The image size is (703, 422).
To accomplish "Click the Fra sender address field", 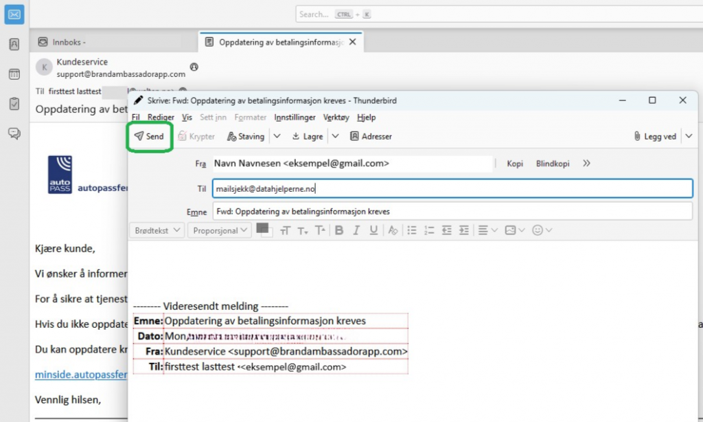I will click(x=352, y=164).
